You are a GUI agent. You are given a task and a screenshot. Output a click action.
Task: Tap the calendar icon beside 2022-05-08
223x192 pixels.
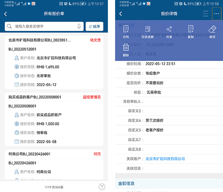17,142
